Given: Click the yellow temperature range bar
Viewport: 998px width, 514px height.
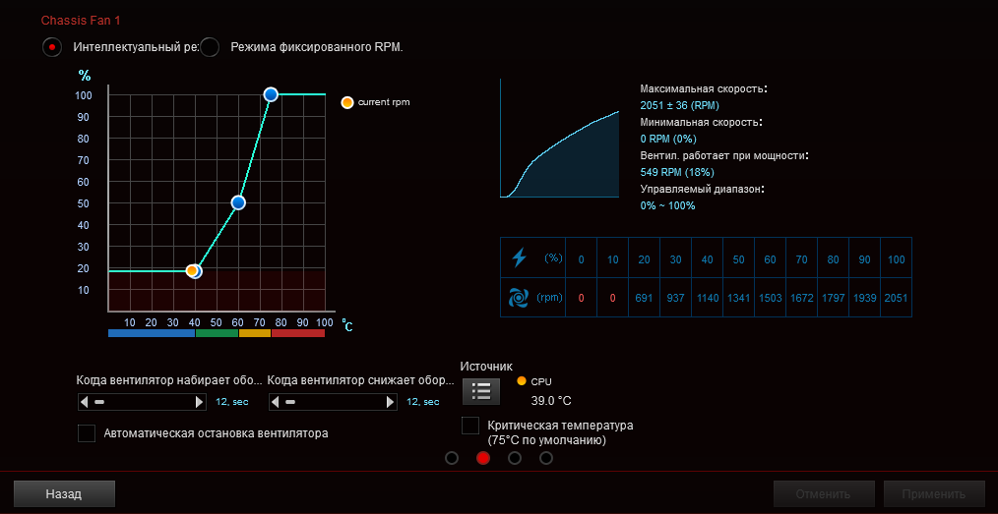Looking at the screenshot, I should coord(255,333).
